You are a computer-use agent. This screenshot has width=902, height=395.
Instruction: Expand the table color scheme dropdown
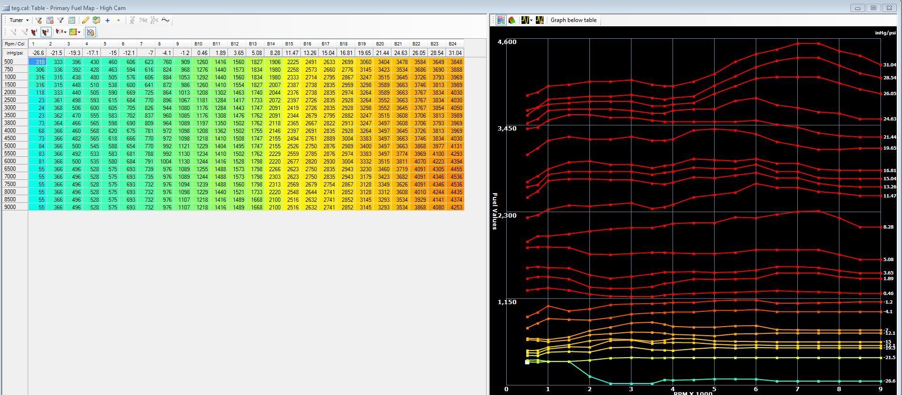pos(79,33)
